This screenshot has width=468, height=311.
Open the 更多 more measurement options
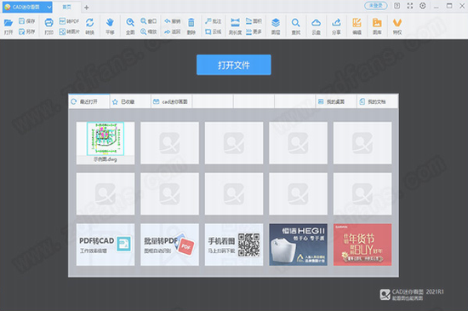[254, 32]
